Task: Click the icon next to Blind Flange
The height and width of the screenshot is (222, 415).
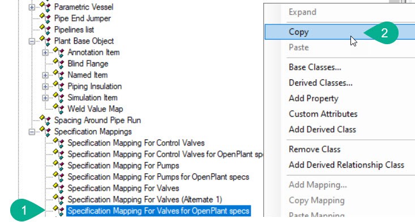Action: (58, 63)
